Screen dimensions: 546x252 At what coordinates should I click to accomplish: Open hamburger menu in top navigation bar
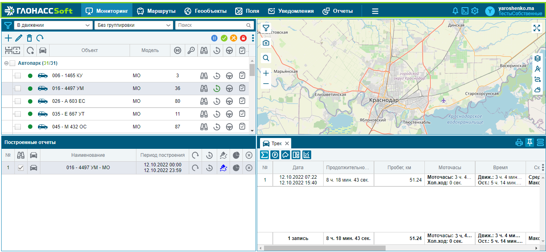pyautogui.click(x=375, y=11)
